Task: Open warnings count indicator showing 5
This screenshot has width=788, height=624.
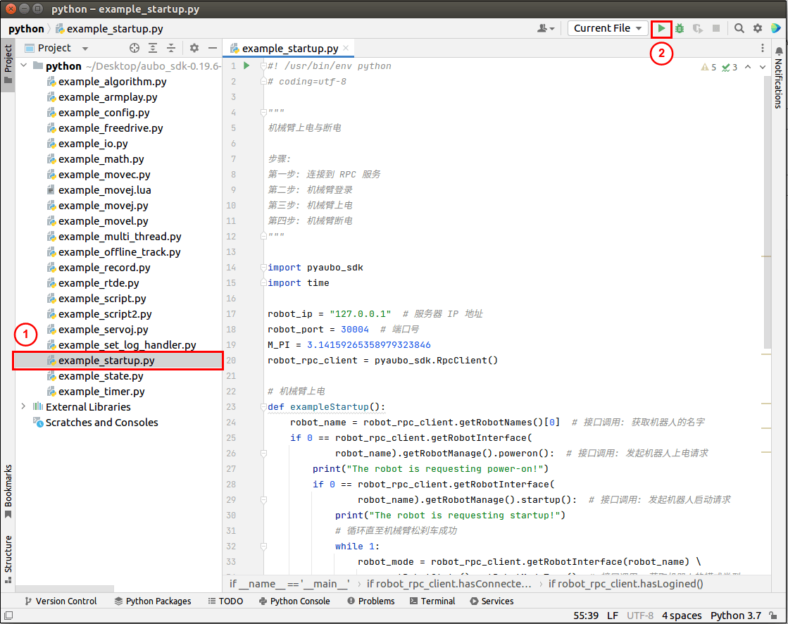Action: [x=708, y=68]
